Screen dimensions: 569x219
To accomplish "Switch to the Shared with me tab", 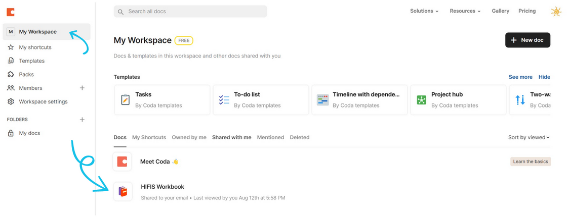I will [x=231, y=137].
